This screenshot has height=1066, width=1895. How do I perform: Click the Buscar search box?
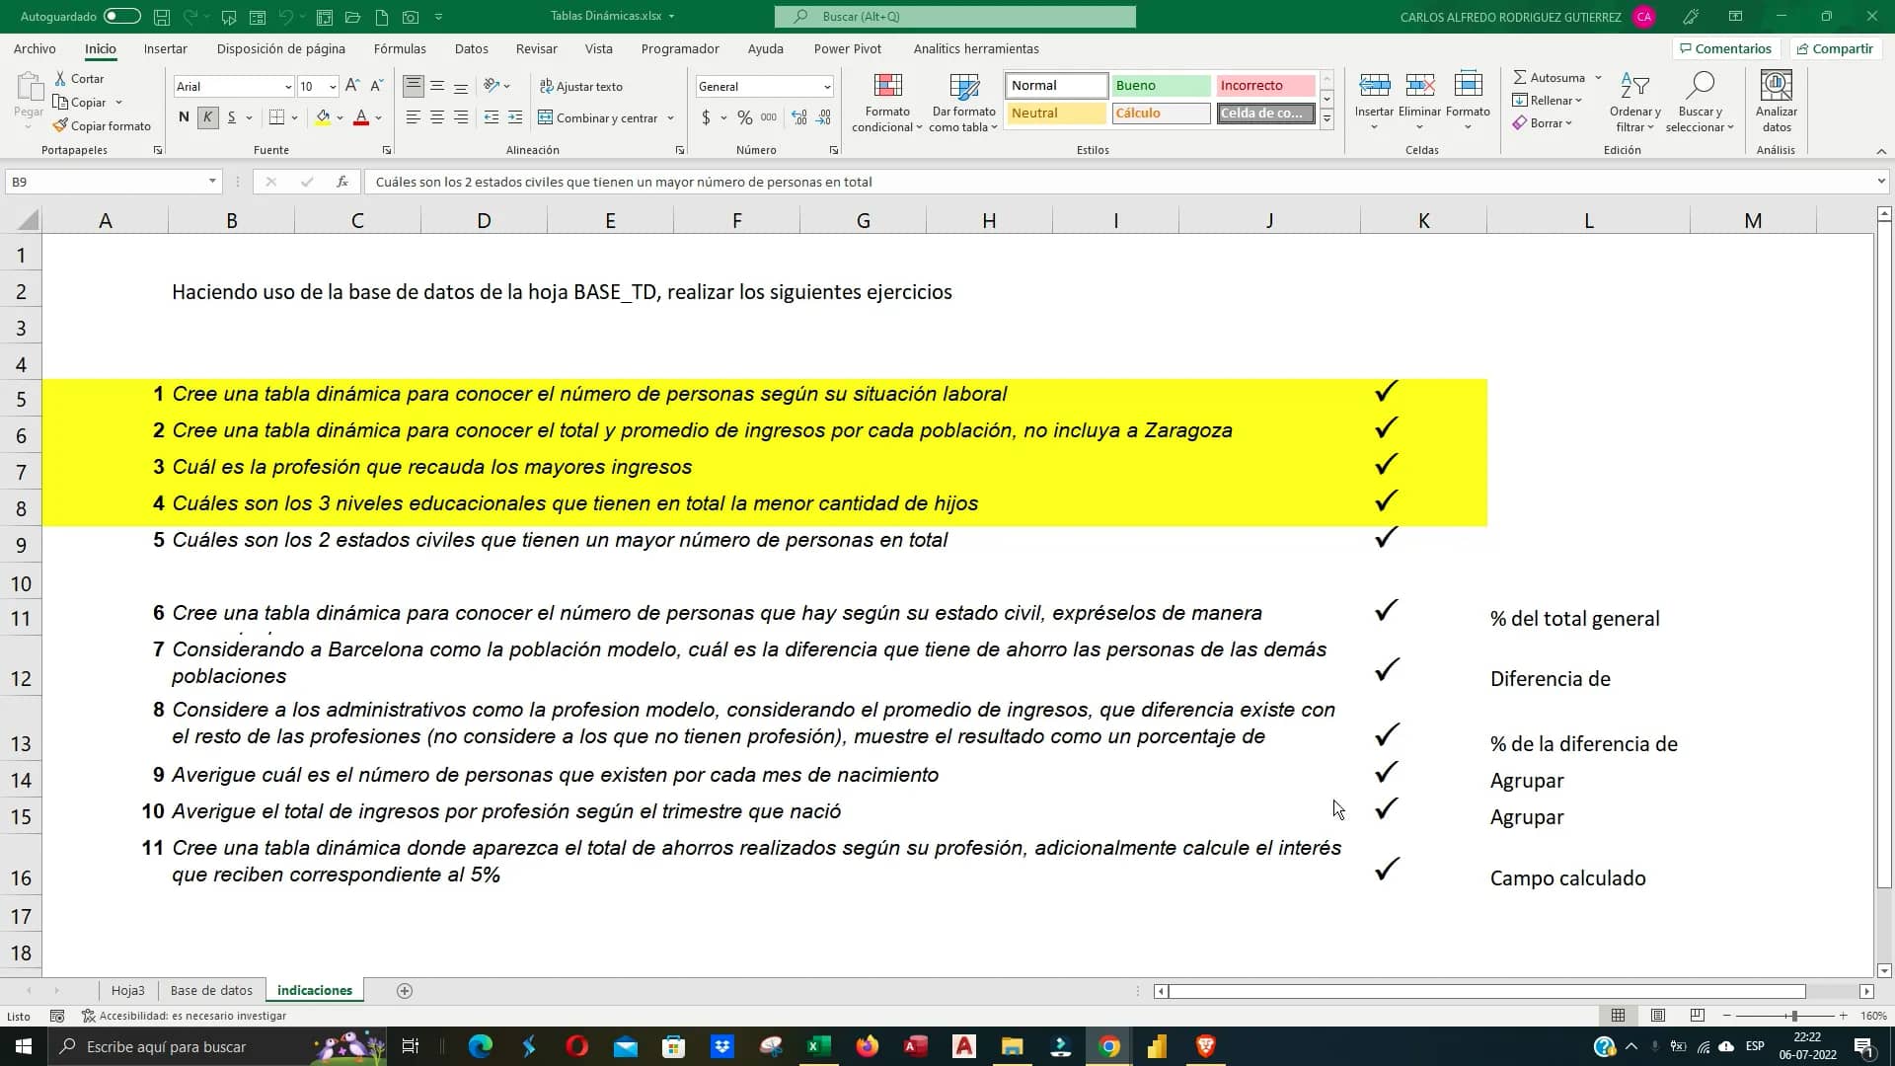954,17
